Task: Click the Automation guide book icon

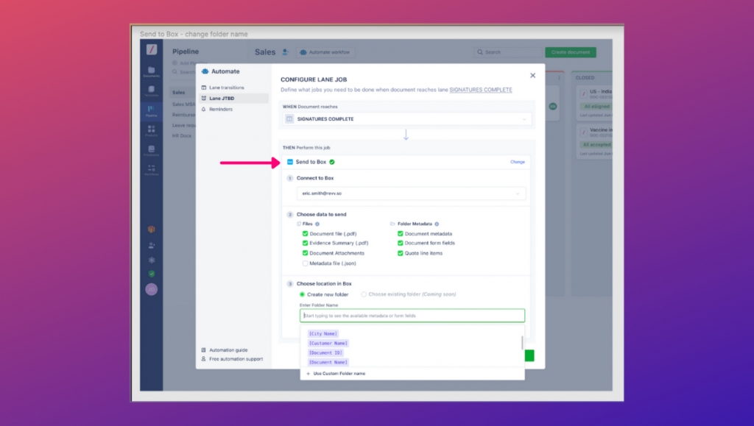Action: click(203, 350)
